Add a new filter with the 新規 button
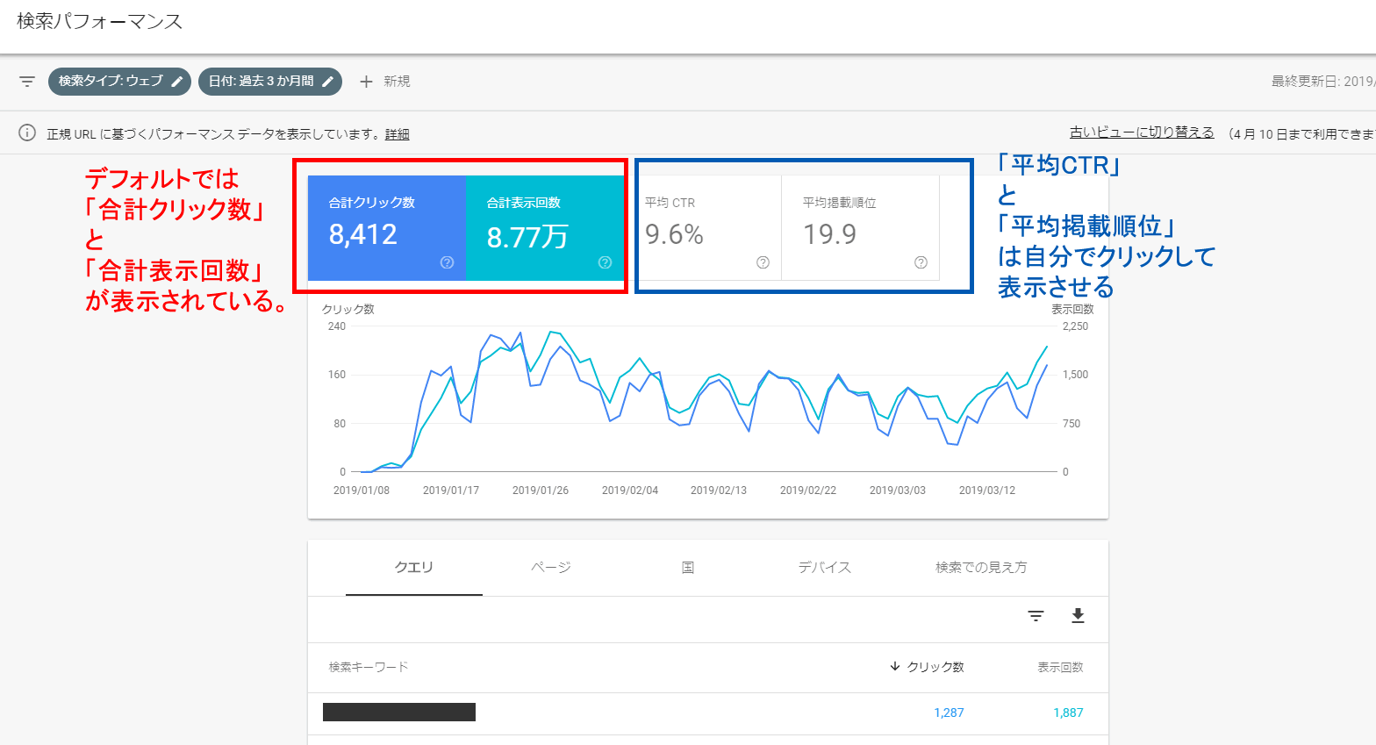This screenshot has height=745, width=1376. [x=384, y=82]
